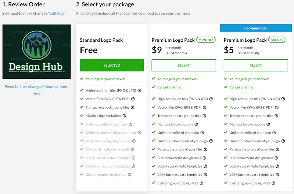The height and width of the screenshot is (194, 294).
Task: Show info for Monthly Perpetual storage of files
Action: (x=205, y=149)
